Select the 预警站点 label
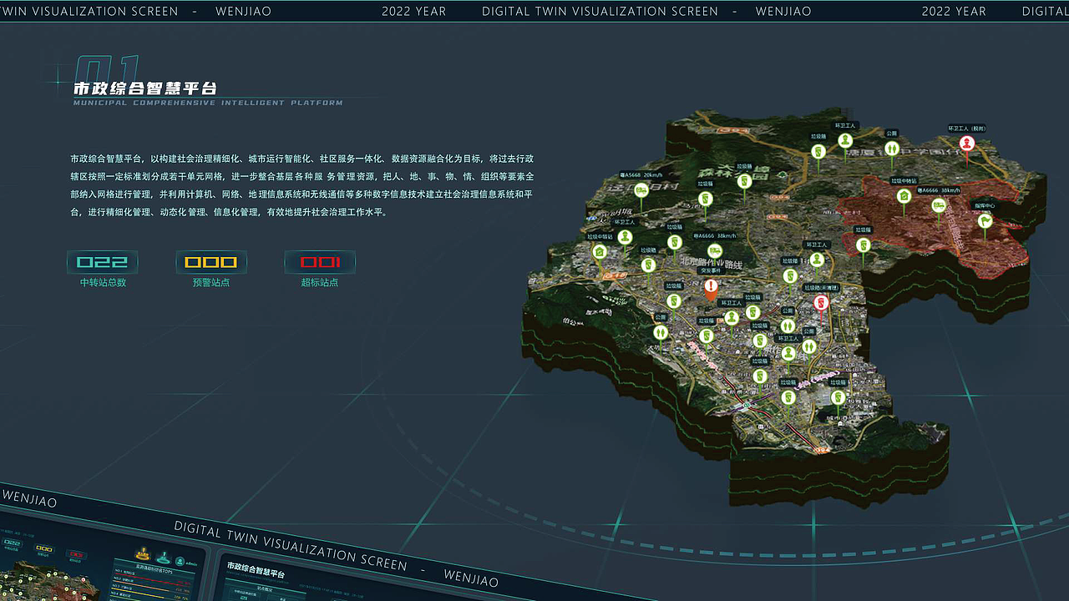This screenshot has width=1069, height=601. pos(211,283)
